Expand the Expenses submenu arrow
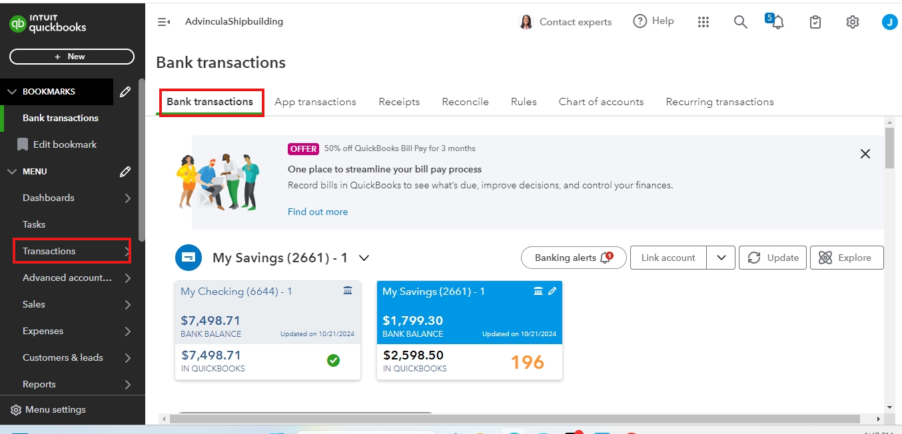The image size is (902, 434). coord(128,331)
